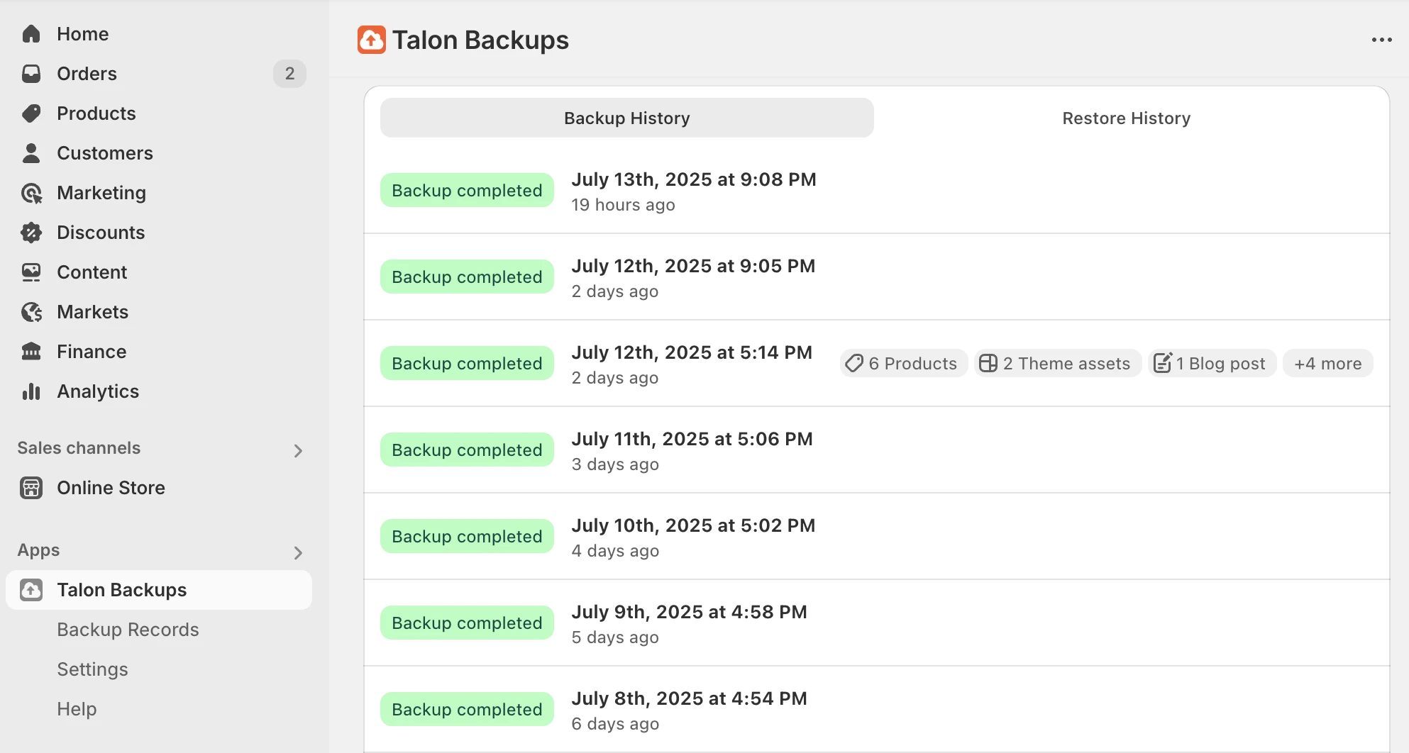The height and width of the screenshot is (753, 1409).
Task: Open the Products section via its tag icon
Action: tap(31, 113)
